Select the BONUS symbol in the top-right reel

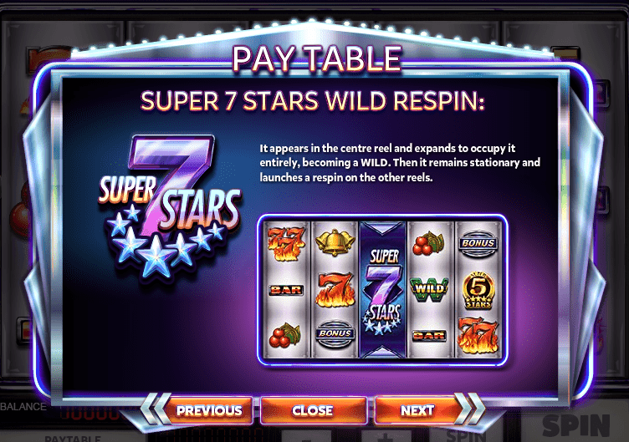(x=478, y=243)
